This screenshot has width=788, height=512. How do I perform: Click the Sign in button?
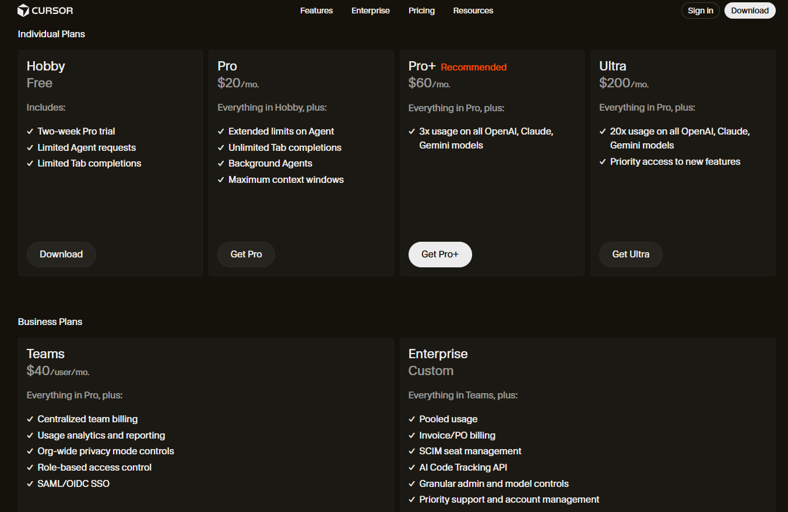(700, 10)
